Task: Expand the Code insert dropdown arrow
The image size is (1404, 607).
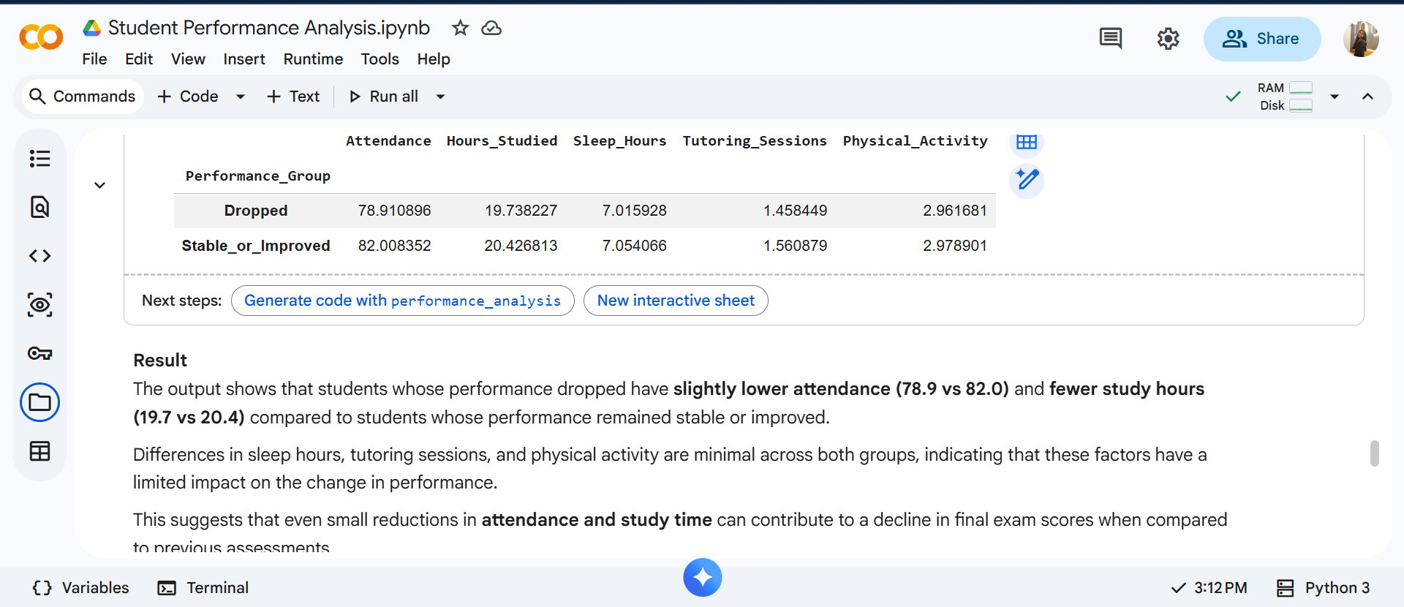Action: point(241,97)
